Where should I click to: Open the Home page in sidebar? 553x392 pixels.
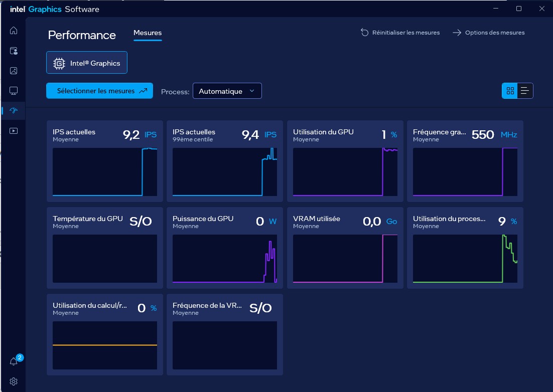[x=14, y=31]
